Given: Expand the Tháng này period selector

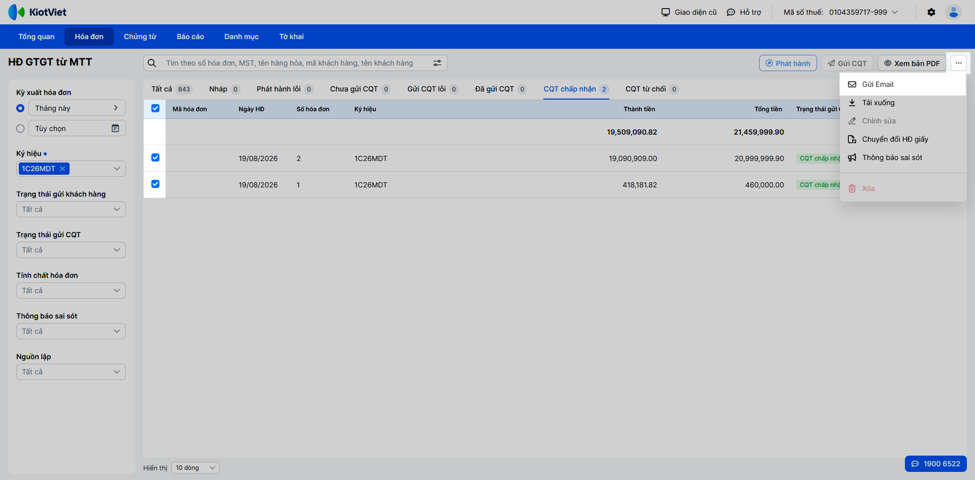Looking at the screenshot, I should pos(77,108).
